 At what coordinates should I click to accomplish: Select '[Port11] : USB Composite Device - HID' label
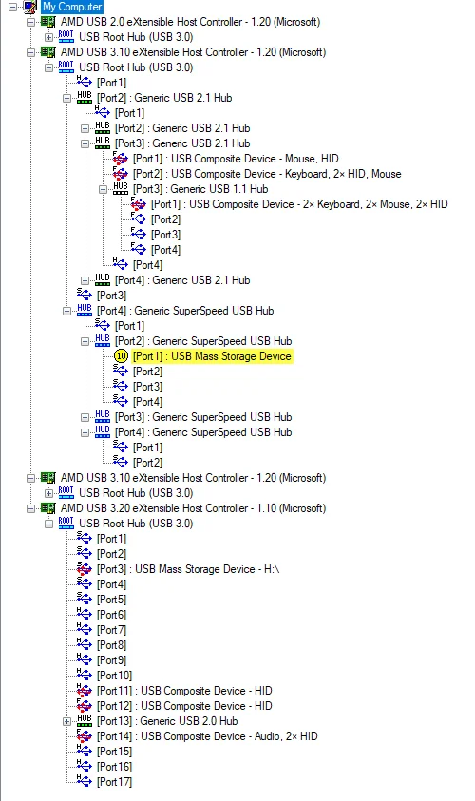pos(184,691)
